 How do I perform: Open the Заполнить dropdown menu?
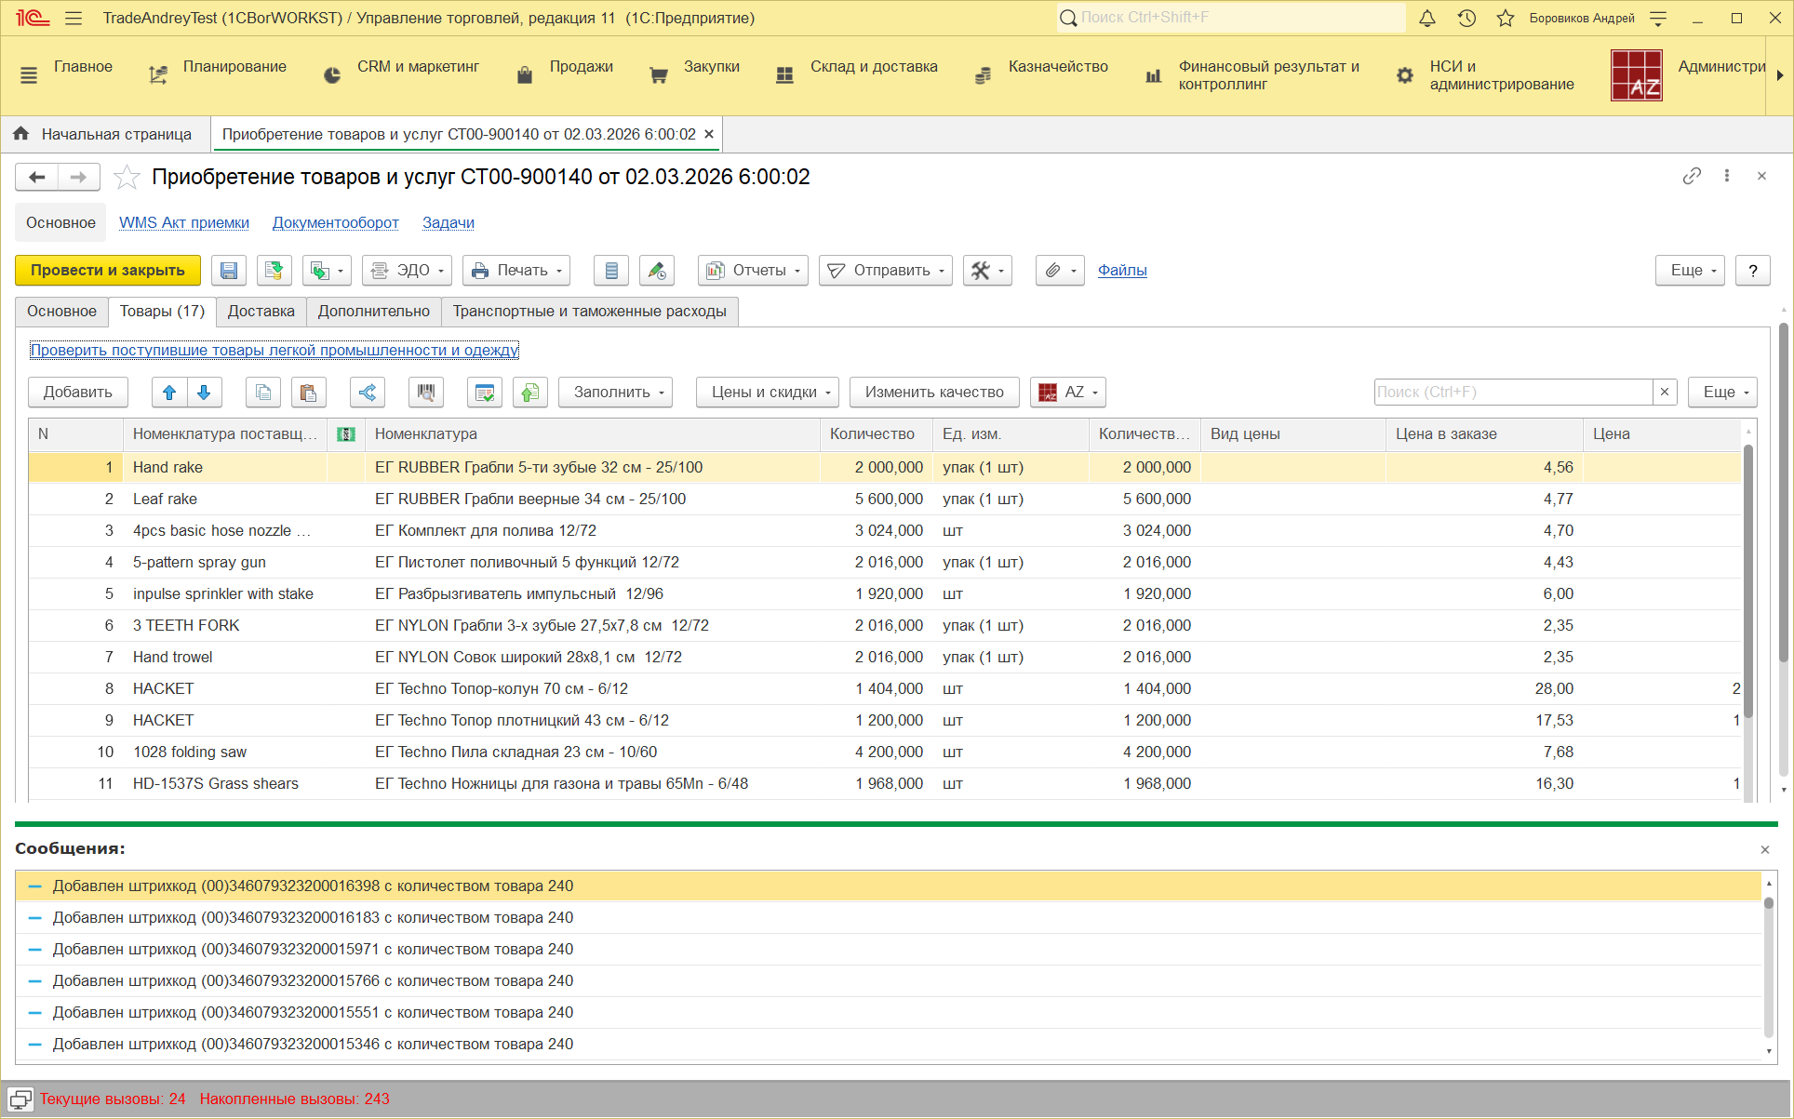coord(614,393)
